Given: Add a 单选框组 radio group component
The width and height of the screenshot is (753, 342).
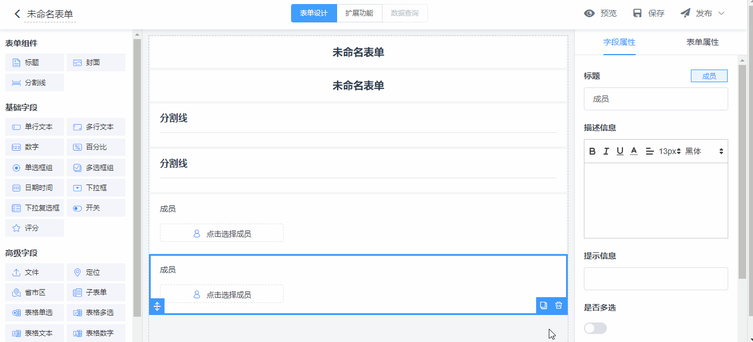Looking at the screenshot, I should (34, 168).
